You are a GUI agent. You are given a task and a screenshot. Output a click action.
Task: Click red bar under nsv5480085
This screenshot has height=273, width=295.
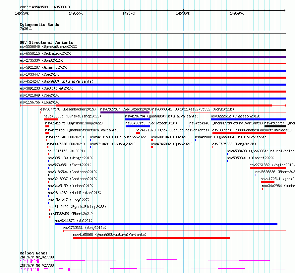click(51, 119)
